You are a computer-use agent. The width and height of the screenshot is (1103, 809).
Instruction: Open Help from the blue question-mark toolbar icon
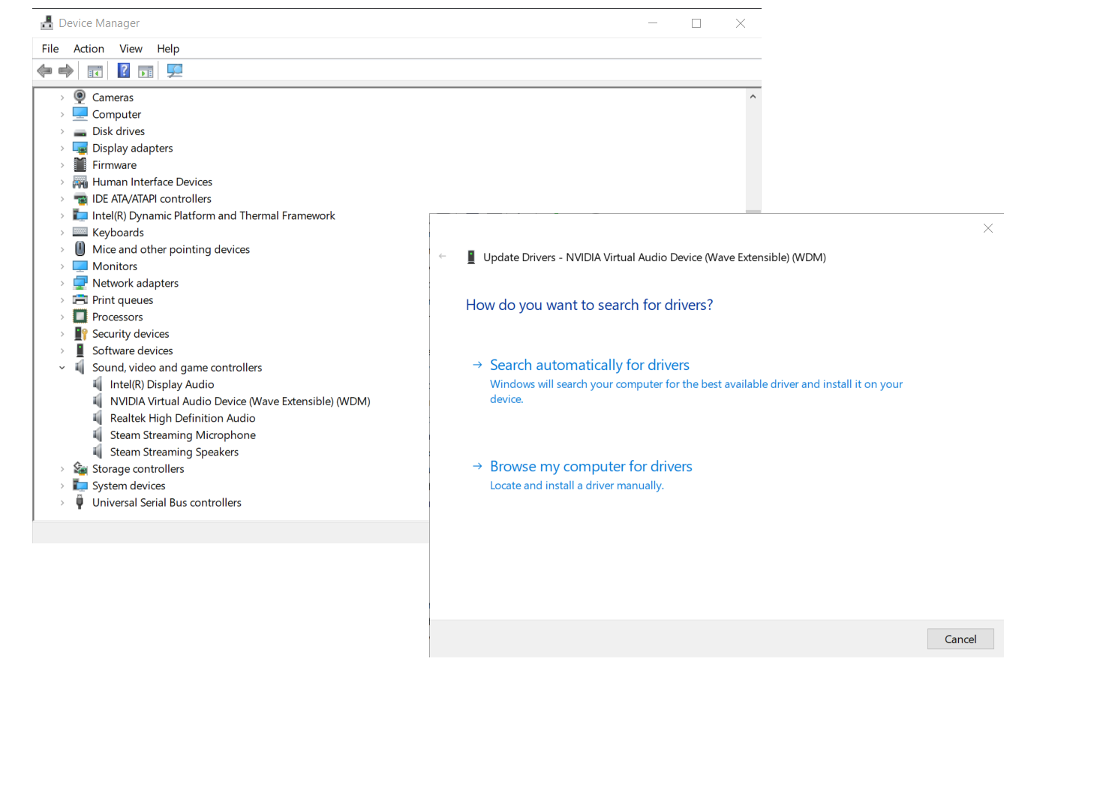(124, 71)
